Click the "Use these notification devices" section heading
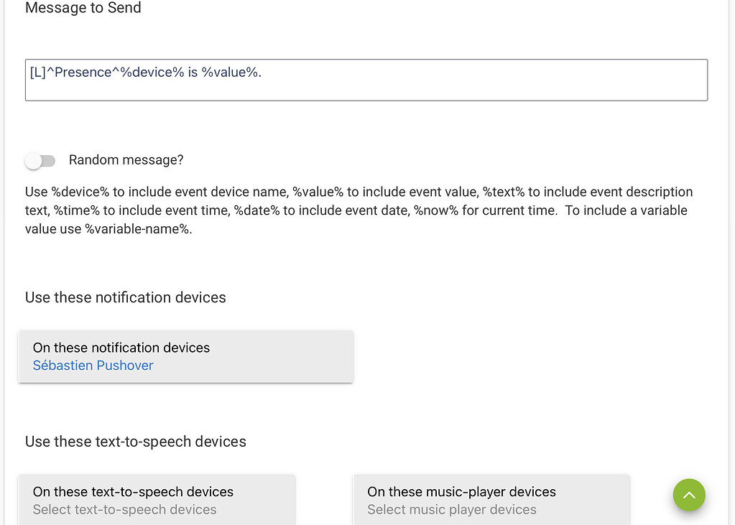The image size is (735, 525). (125, 297)
